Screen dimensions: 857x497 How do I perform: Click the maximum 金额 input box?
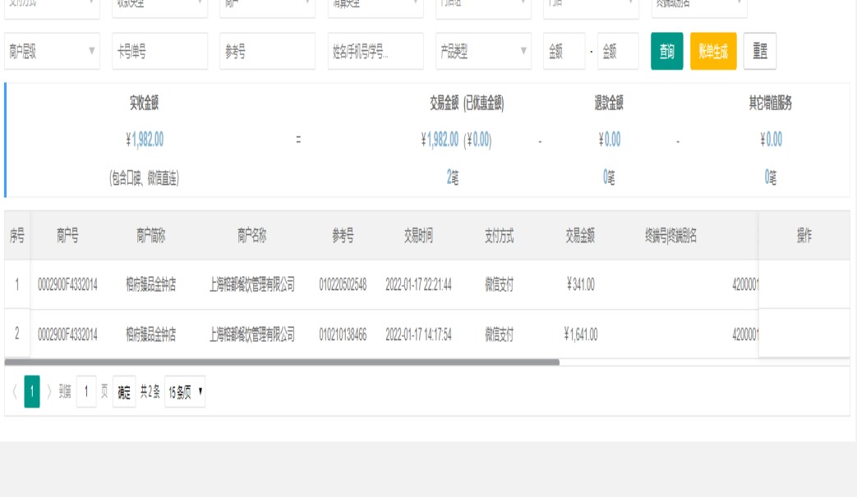[x=618, y=52]
